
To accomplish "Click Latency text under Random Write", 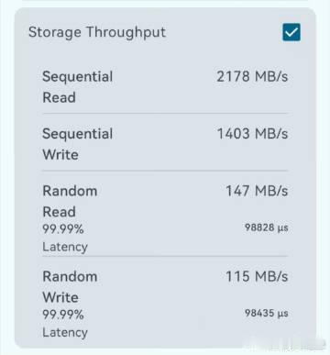I will click(65, 332).
